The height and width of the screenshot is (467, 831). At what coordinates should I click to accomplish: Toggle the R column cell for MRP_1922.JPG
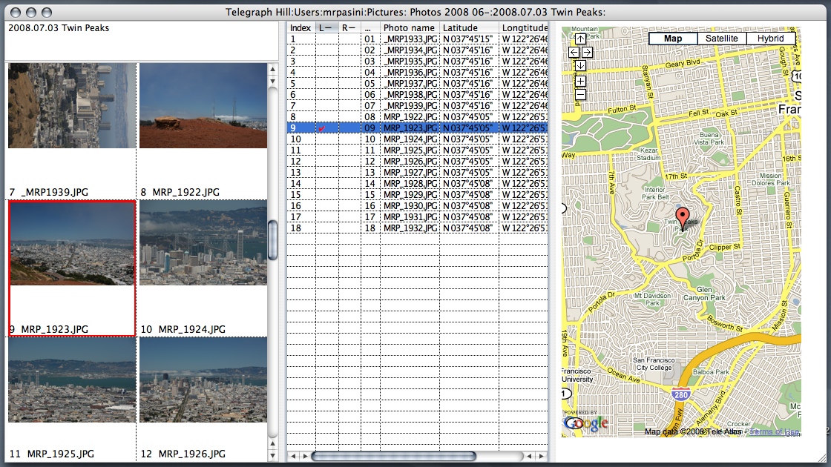click(349, 117)
